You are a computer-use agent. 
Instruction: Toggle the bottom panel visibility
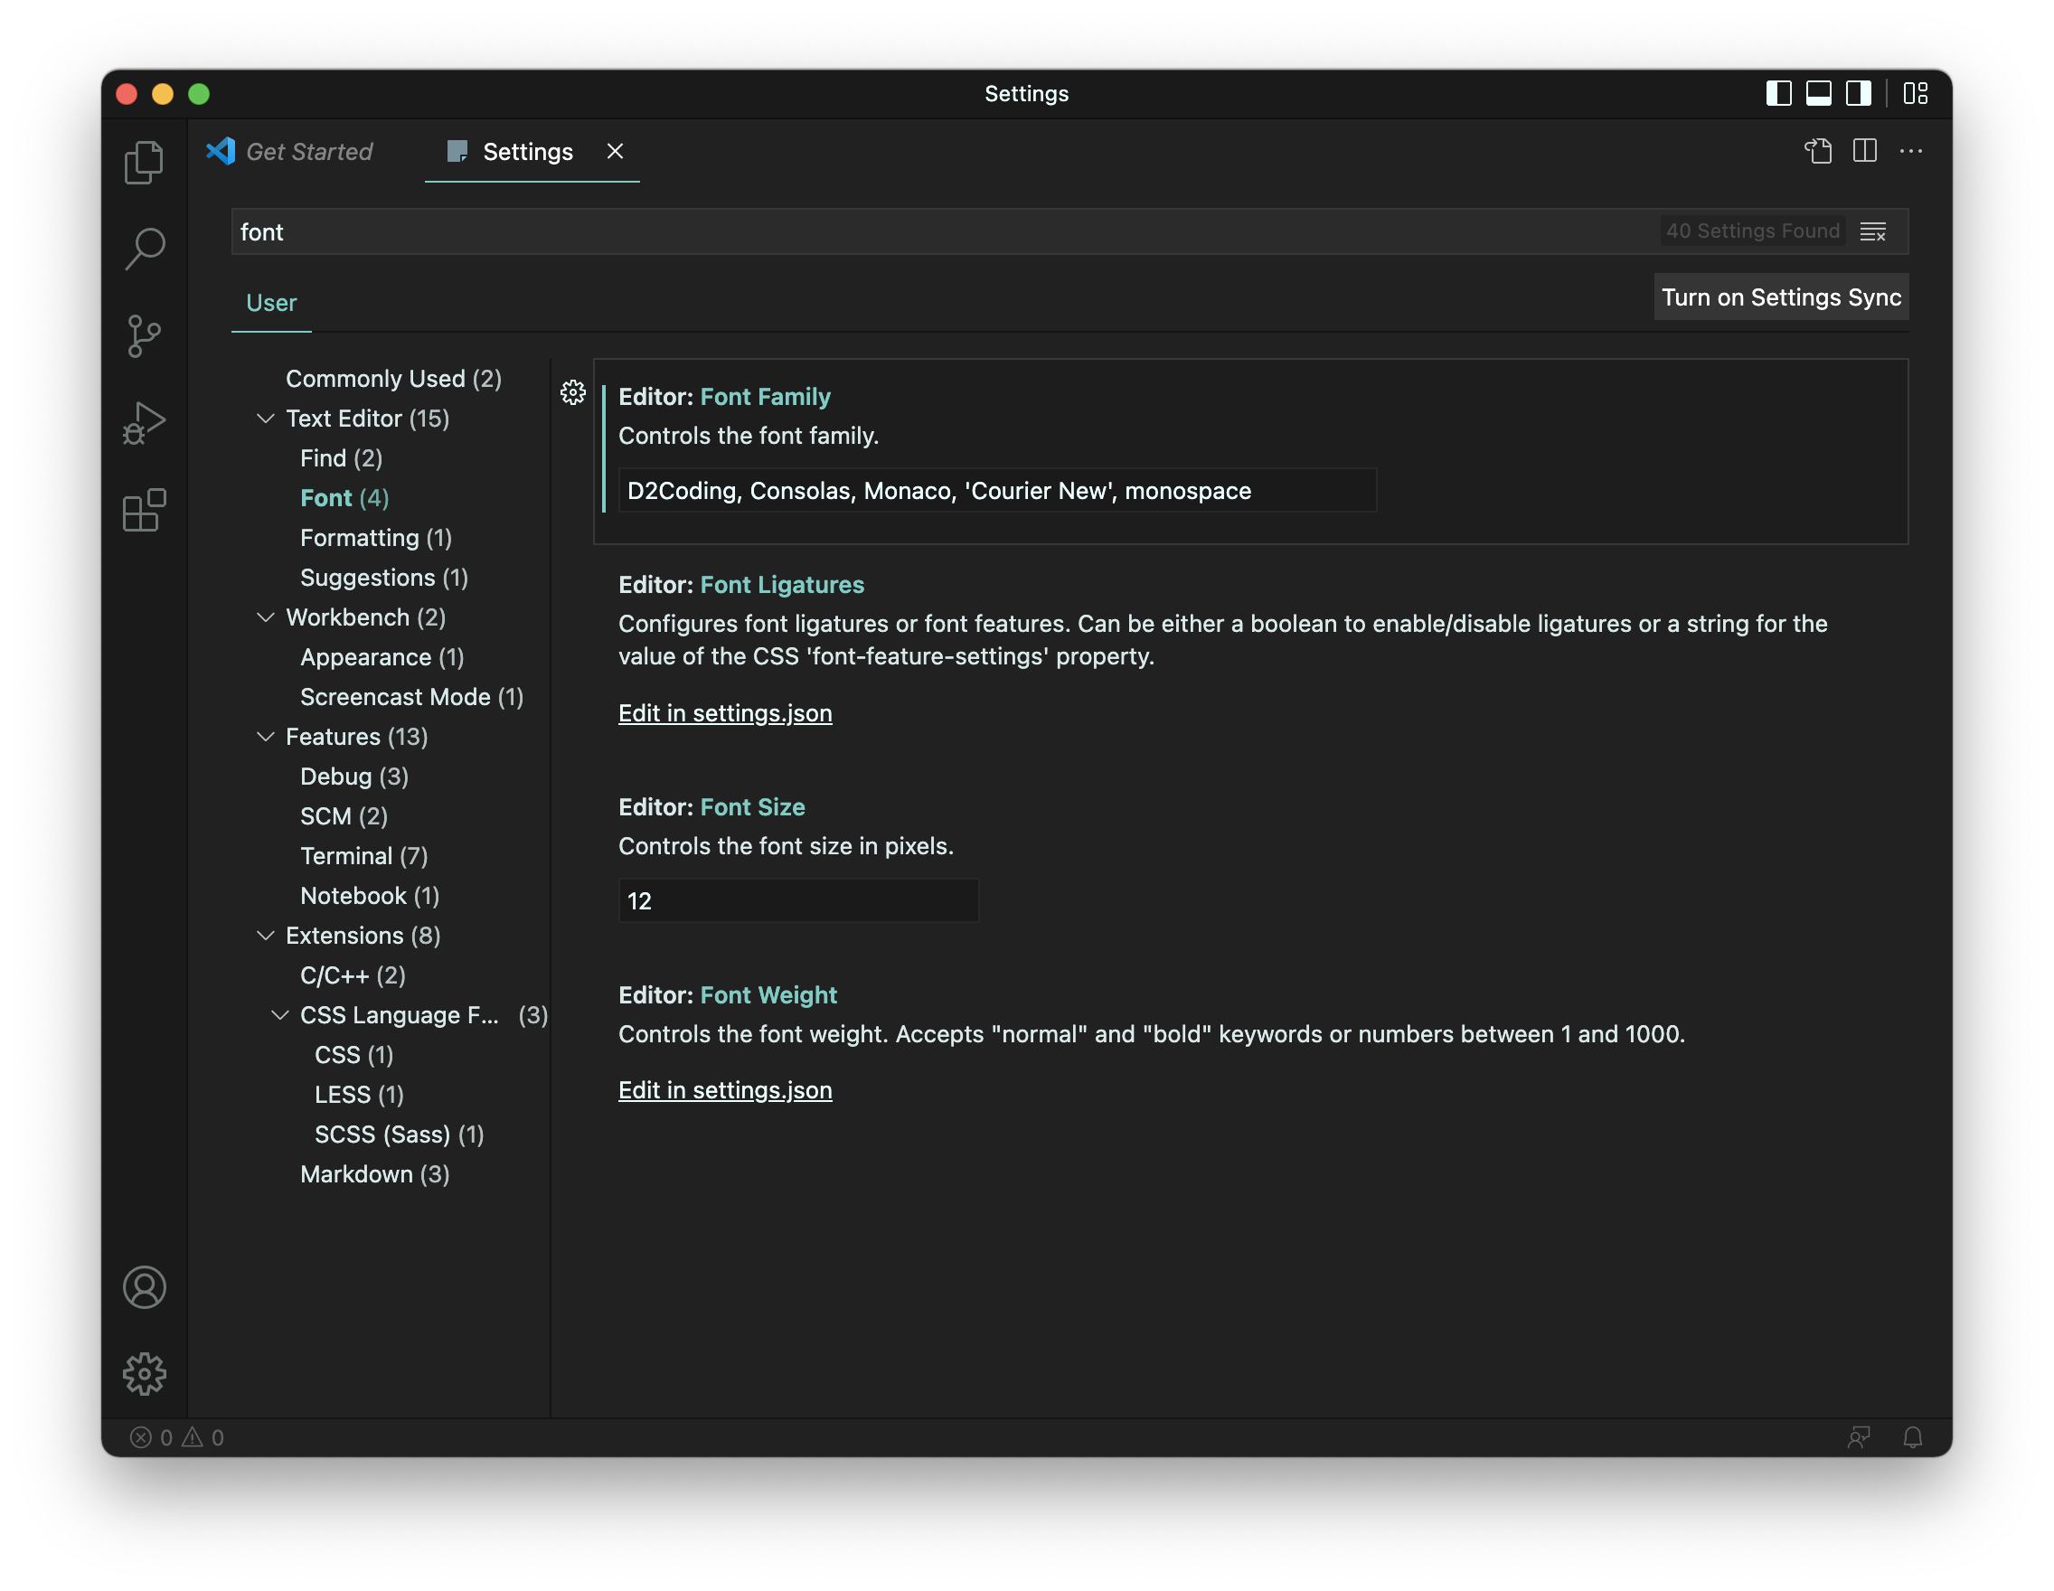1818,93
